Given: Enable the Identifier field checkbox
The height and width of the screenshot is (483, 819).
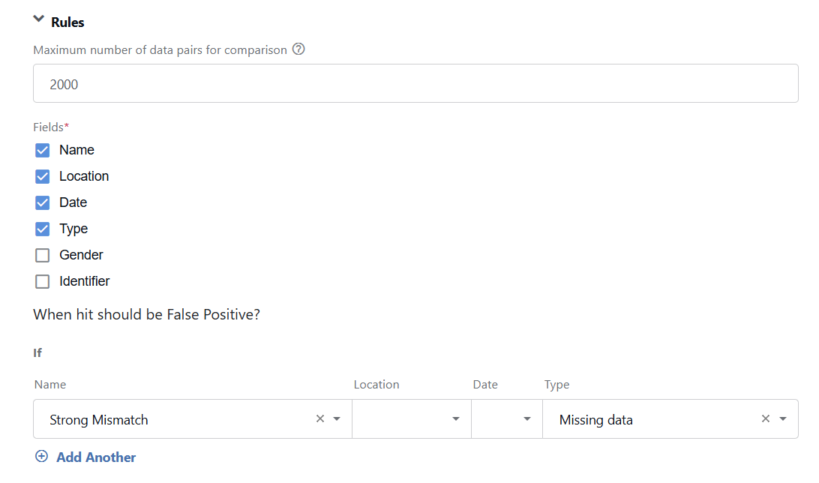Looking at the screenshot, I should [x=42, y=281].
